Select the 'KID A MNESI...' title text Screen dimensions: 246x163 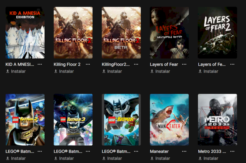[x=20, y=64]
